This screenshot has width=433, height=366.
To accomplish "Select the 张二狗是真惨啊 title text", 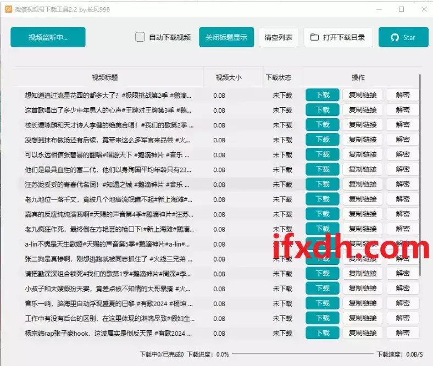I will 109,259.
